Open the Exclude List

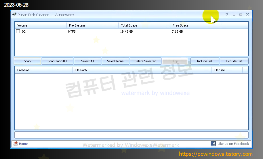click(x=234, y=61)
